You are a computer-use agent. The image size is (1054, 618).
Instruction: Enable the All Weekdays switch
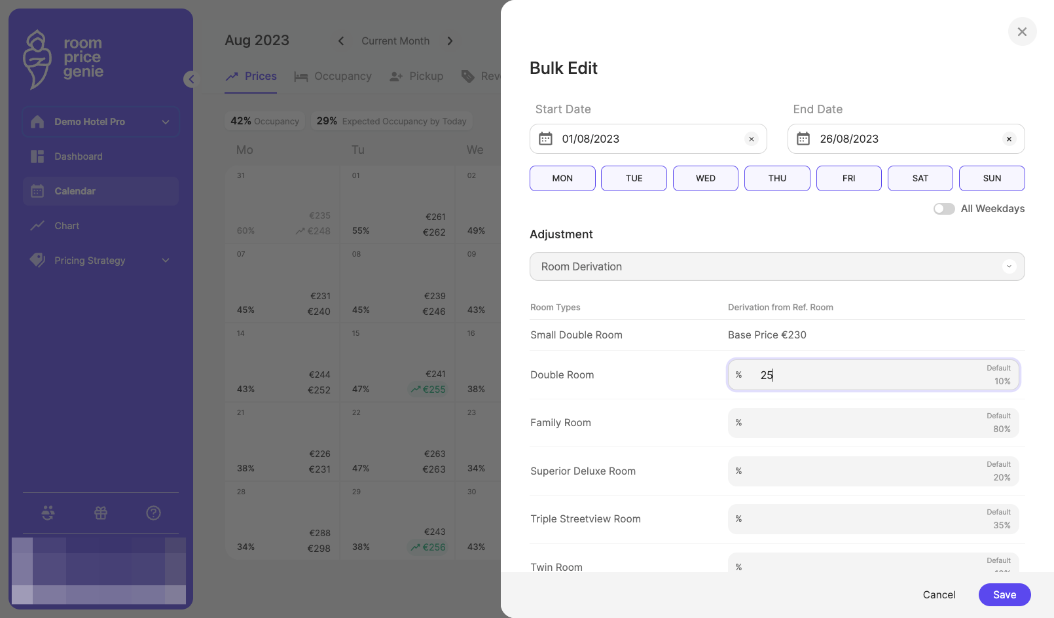click(944, 209)
